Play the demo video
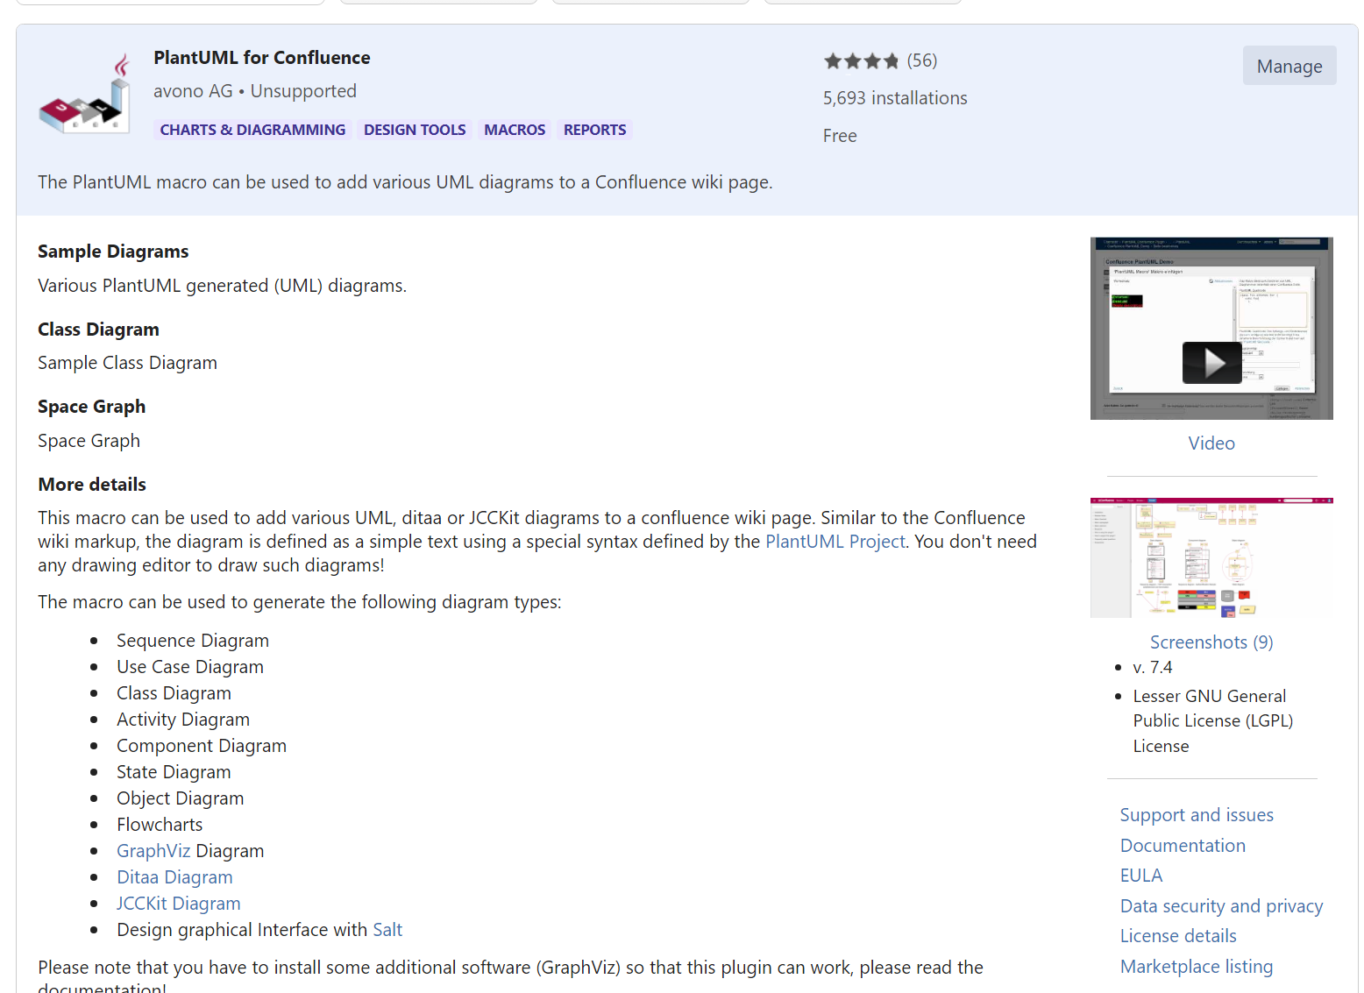Viewport: 1364px width, 993px height. pyautogui.click(x=1211, y=362)
